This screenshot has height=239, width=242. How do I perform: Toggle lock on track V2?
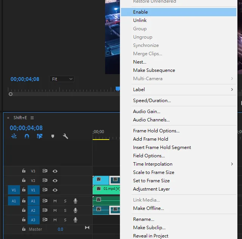coord(23,180)
